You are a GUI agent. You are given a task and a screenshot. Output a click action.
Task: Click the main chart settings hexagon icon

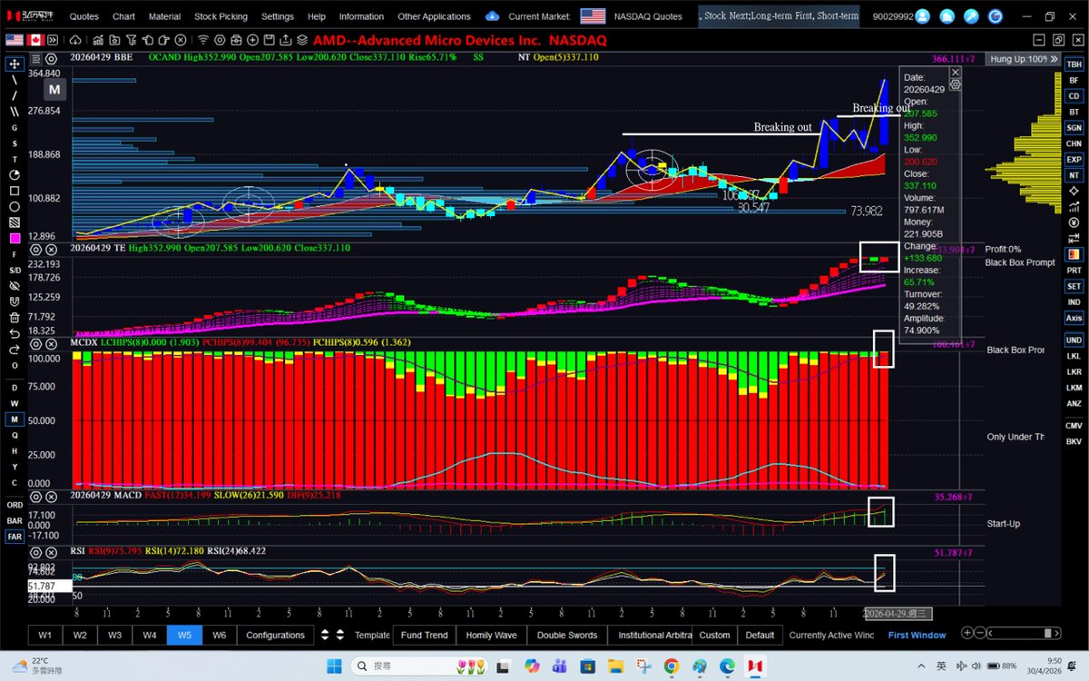52,59
